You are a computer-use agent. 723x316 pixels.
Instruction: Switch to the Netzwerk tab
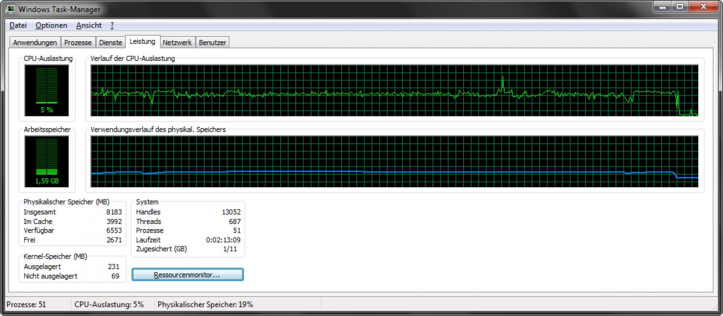tap(177, 42)
